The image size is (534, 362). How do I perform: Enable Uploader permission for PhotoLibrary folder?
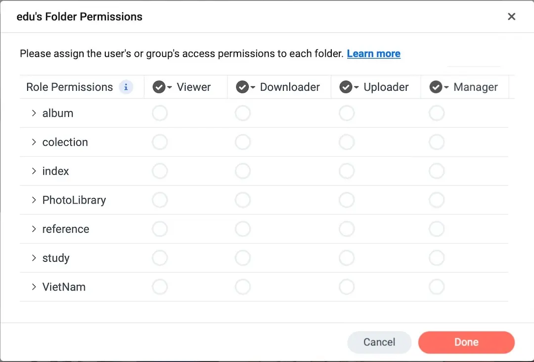click(347, 200)
